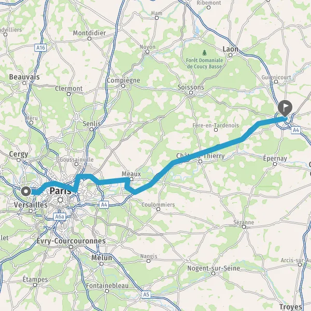Select the Fontainebleau label
Image resolution: width=311 pixels, height=311 pixels.
(107, 286)
